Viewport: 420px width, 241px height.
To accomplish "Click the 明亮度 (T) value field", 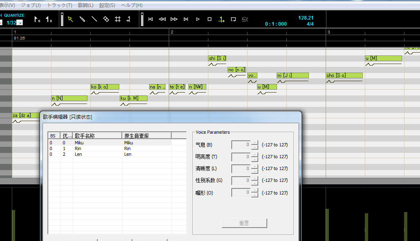I will pos(241,157).
